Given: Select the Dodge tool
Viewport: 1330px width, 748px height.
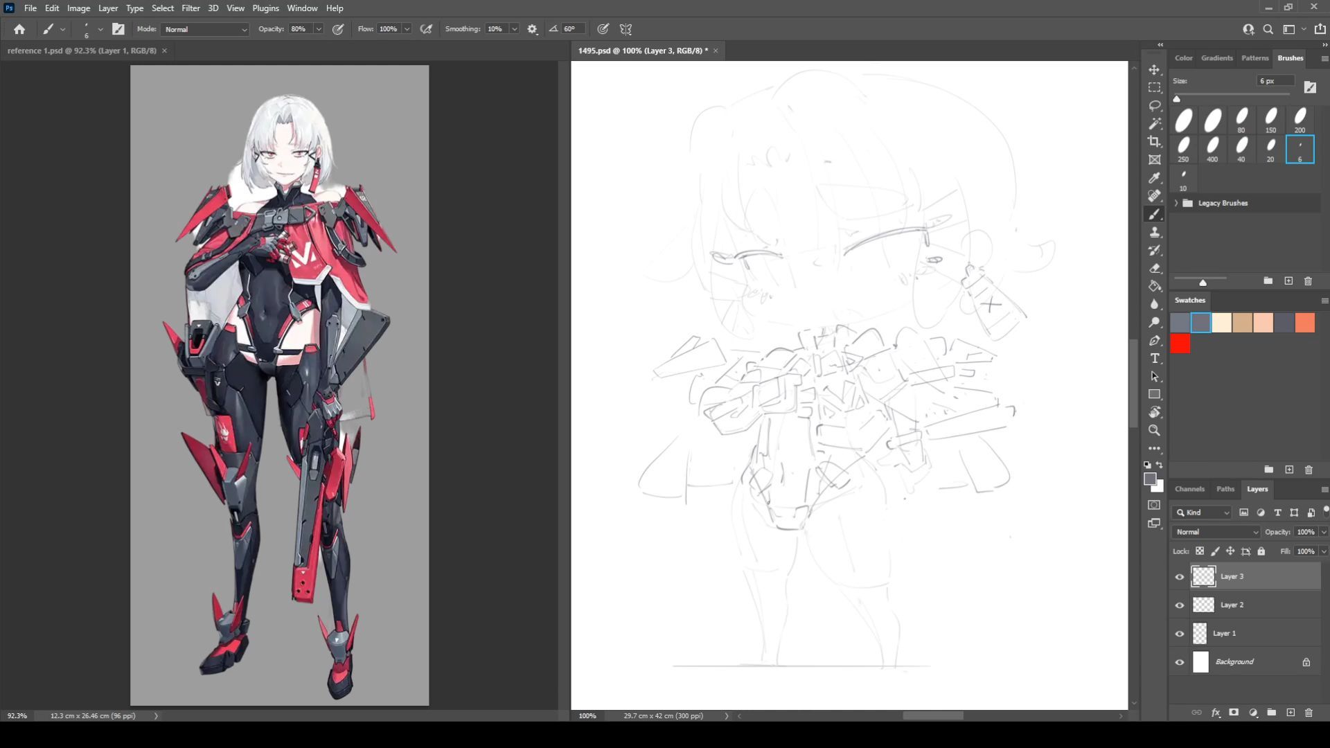Looking at the screenshot, I should [x=1154, y=323].
